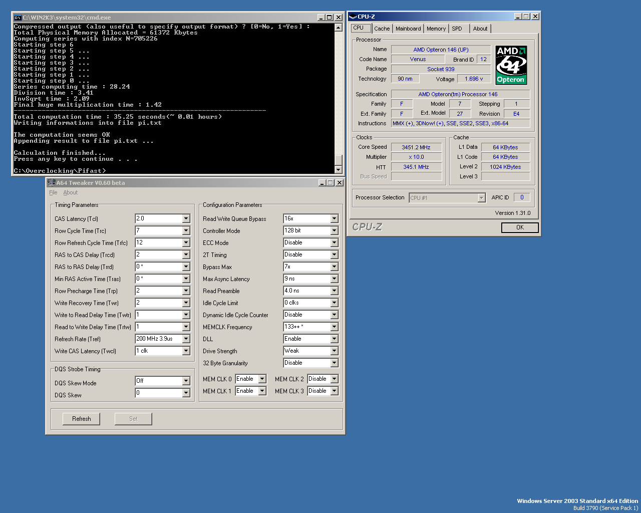
Task: Open the MEM CLK 0 dropdown
Action: (262, 379)
